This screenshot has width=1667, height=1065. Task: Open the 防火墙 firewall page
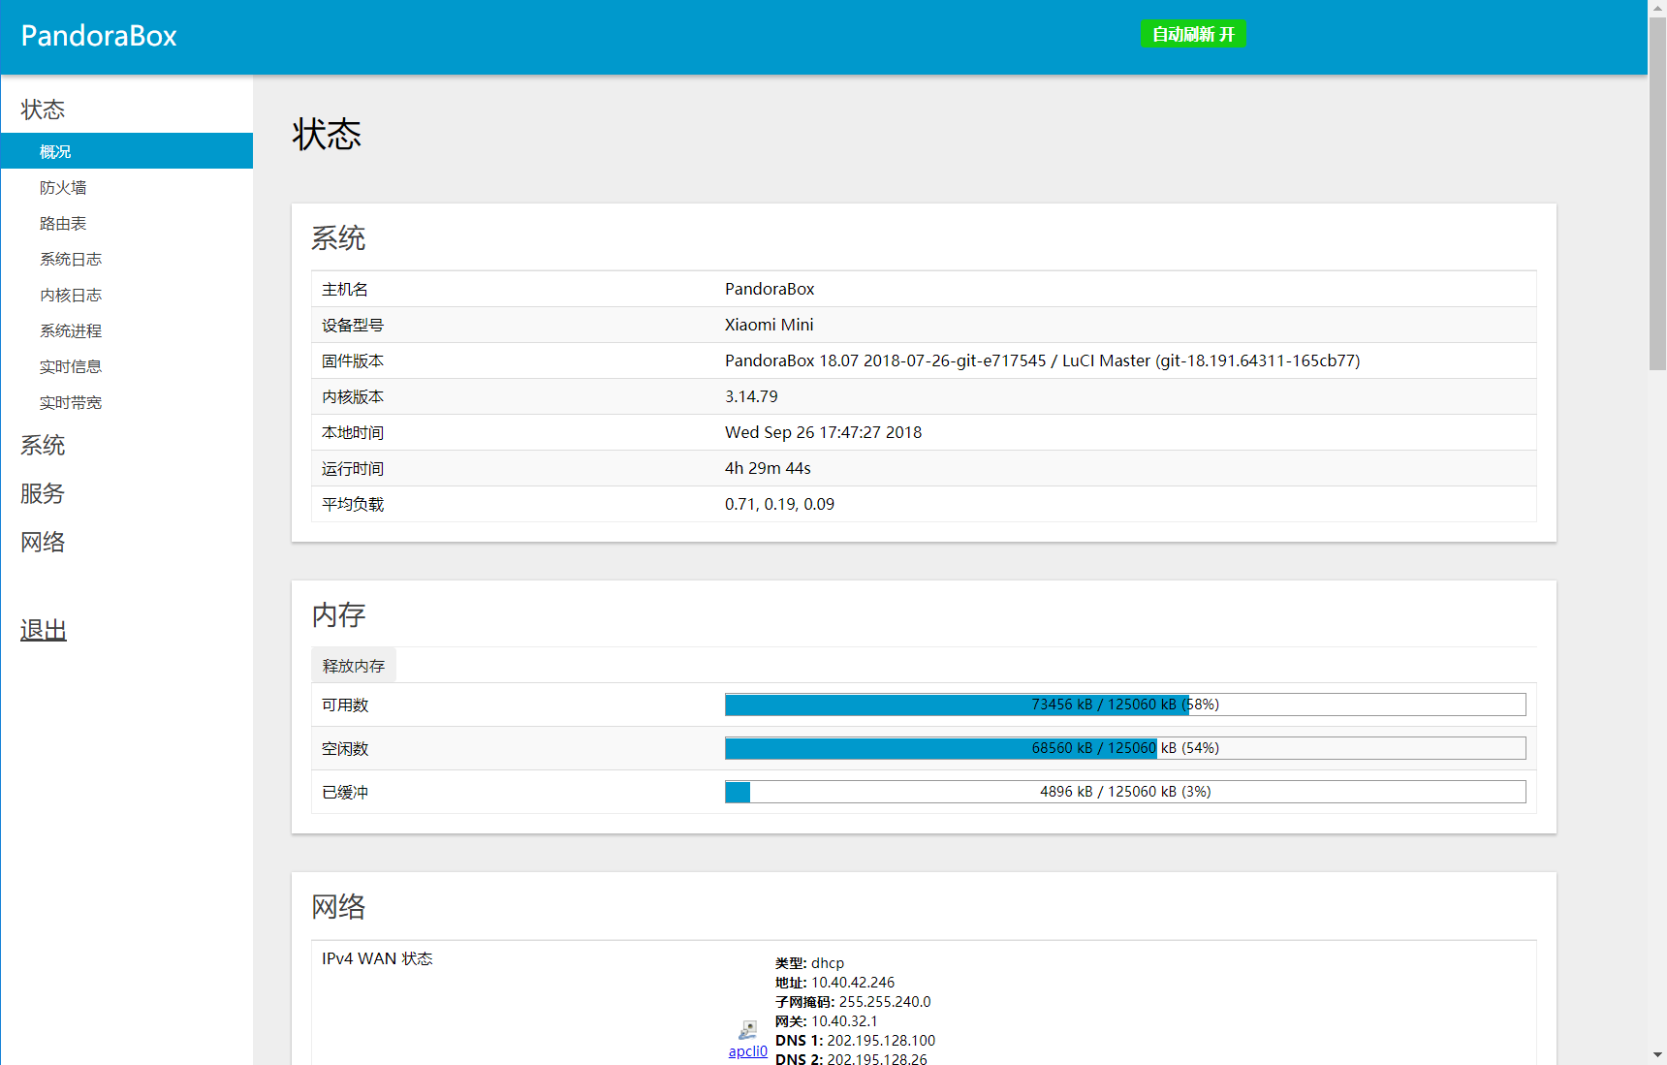[63, 188]
